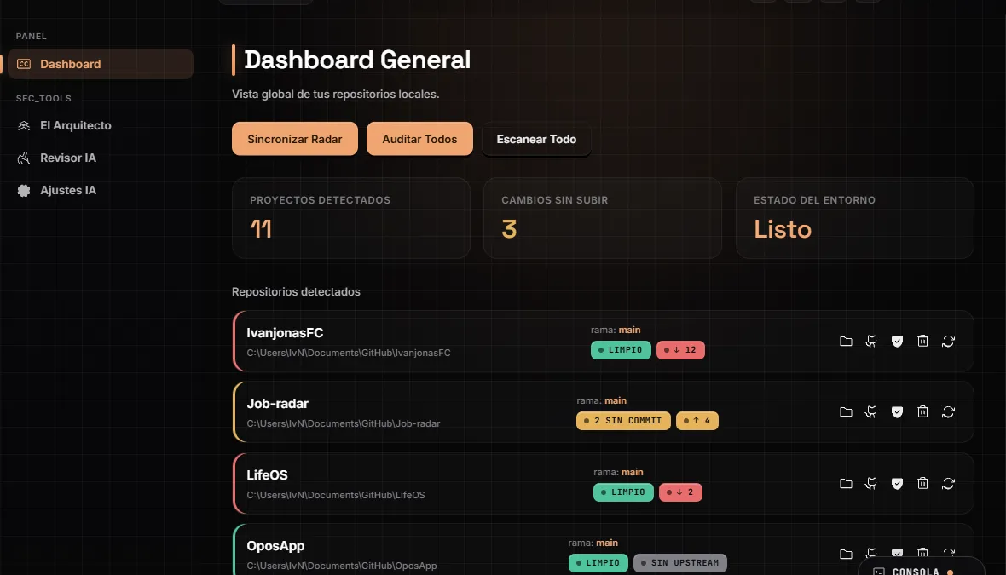Open LifeOS on GitHub via cat icon
This screenshot has width=1006, height=575.
(870, 483)
